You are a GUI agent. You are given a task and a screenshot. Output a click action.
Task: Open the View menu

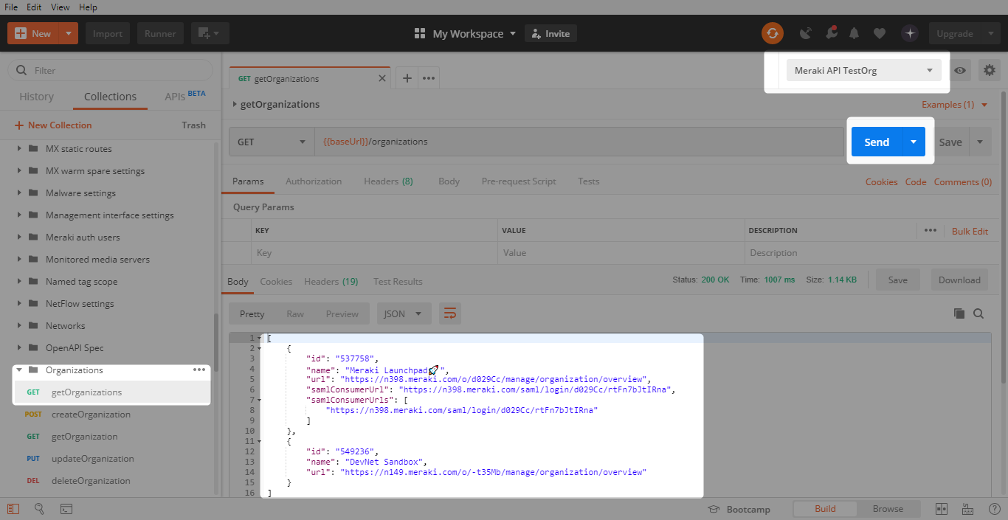click(x=61, y=7)
